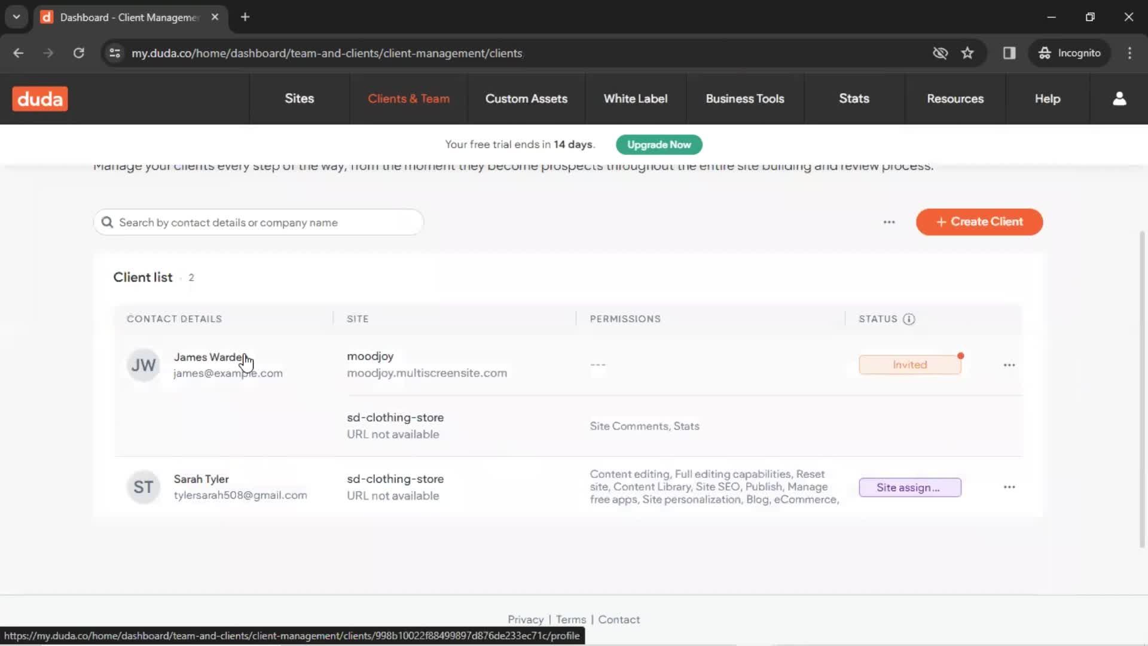The height and width of the screenshot is (646, 1148).
Task: Click the Site assign status badge
Action: [x=910, y=487]
